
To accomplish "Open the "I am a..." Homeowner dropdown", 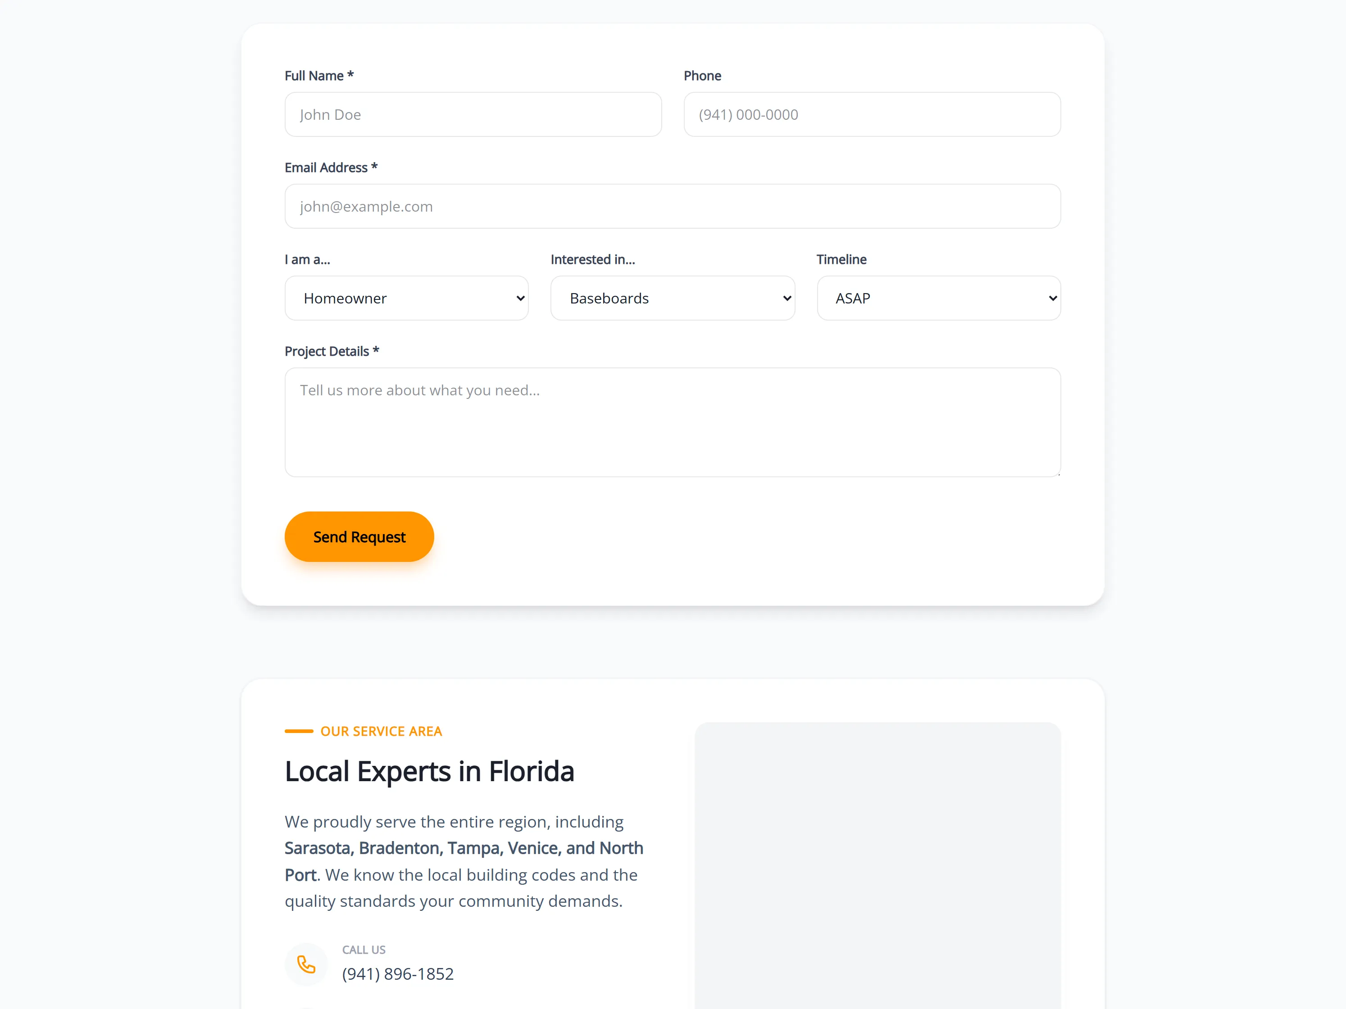I will [x=406, y=298].
